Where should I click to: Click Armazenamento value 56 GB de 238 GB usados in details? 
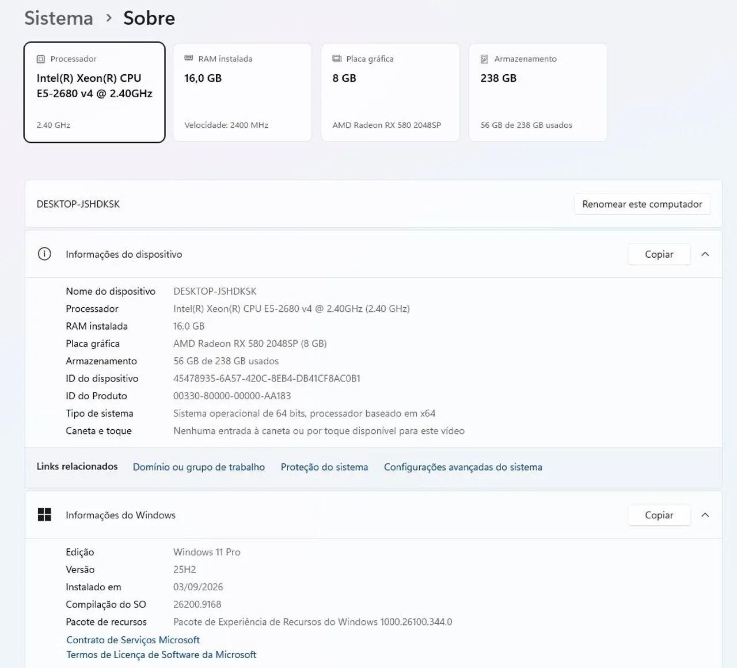pyautogui.click(x=226, y=361)
